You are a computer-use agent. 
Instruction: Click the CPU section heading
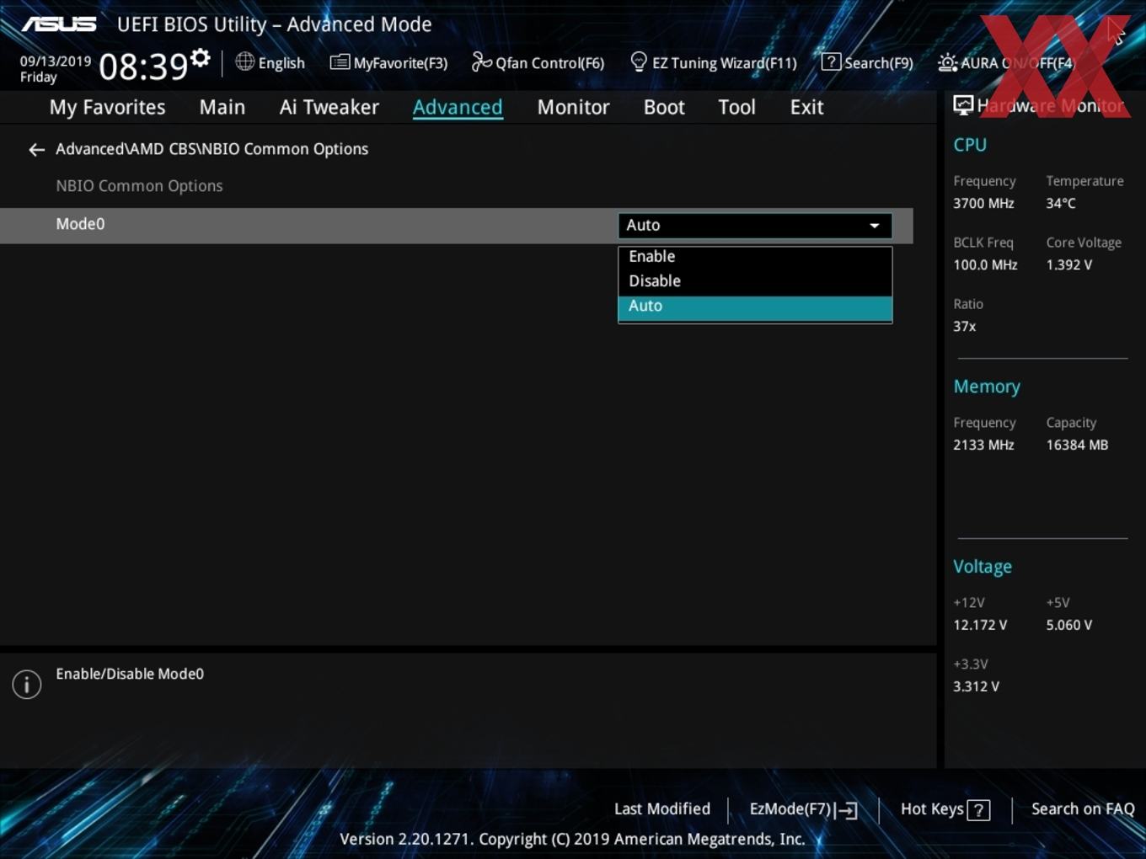coord(970,145)
